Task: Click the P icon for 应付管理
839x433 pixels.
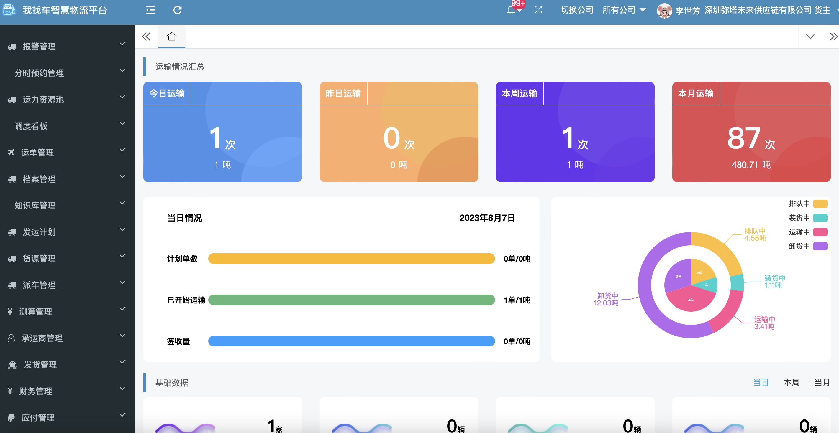Action: pos(11,417)
